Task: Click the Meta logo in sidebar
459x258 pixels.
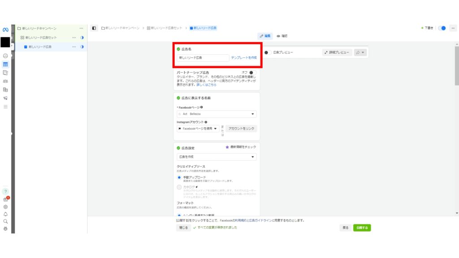Action: [5, 30]
